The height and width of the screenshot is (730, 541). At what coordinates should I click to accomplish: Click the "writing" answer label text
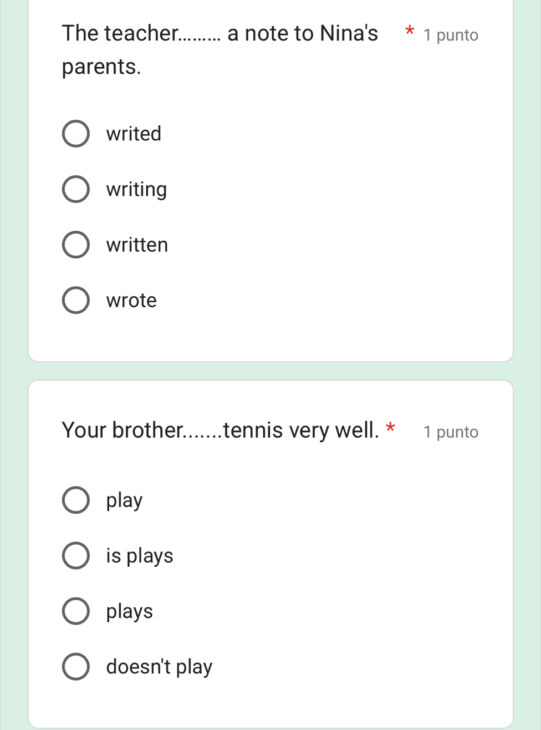pos(136,189)
